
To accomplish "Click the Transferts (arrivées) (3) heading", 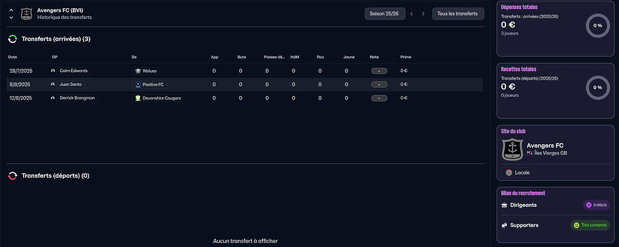I will pyautogui.click(x=56, y=39).
